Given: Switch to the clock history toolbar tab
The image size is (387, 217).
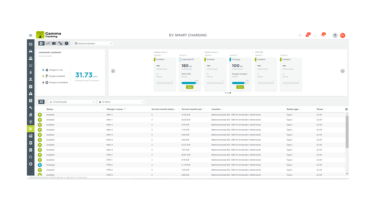Looking at the screenshot, I should 67,43.
